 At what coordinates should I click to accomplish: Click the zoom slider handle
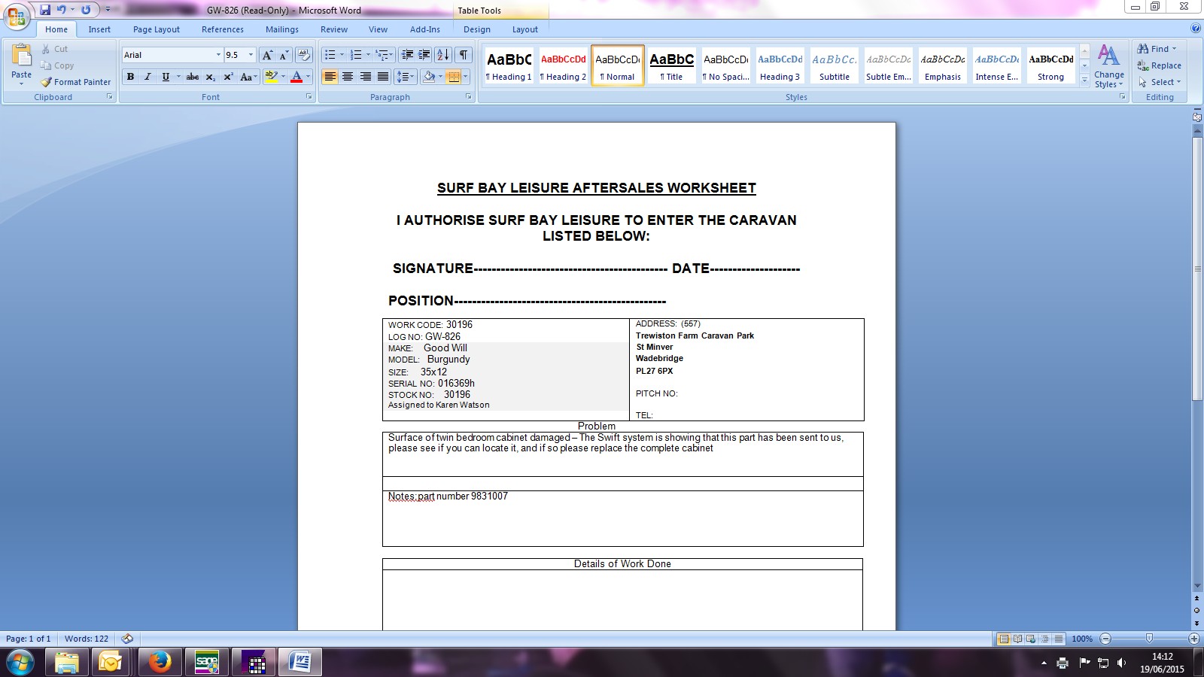click(1149, 639)
